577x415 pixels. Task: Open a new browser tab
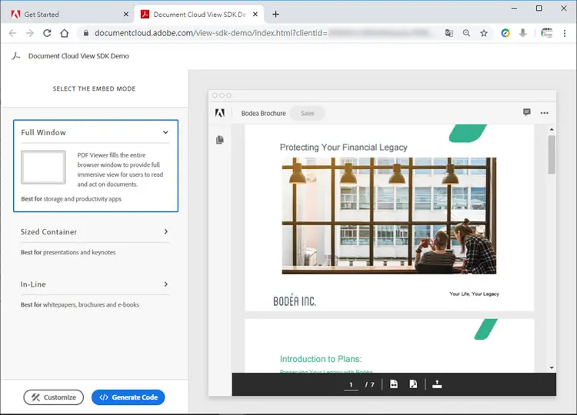coord(275,15)
